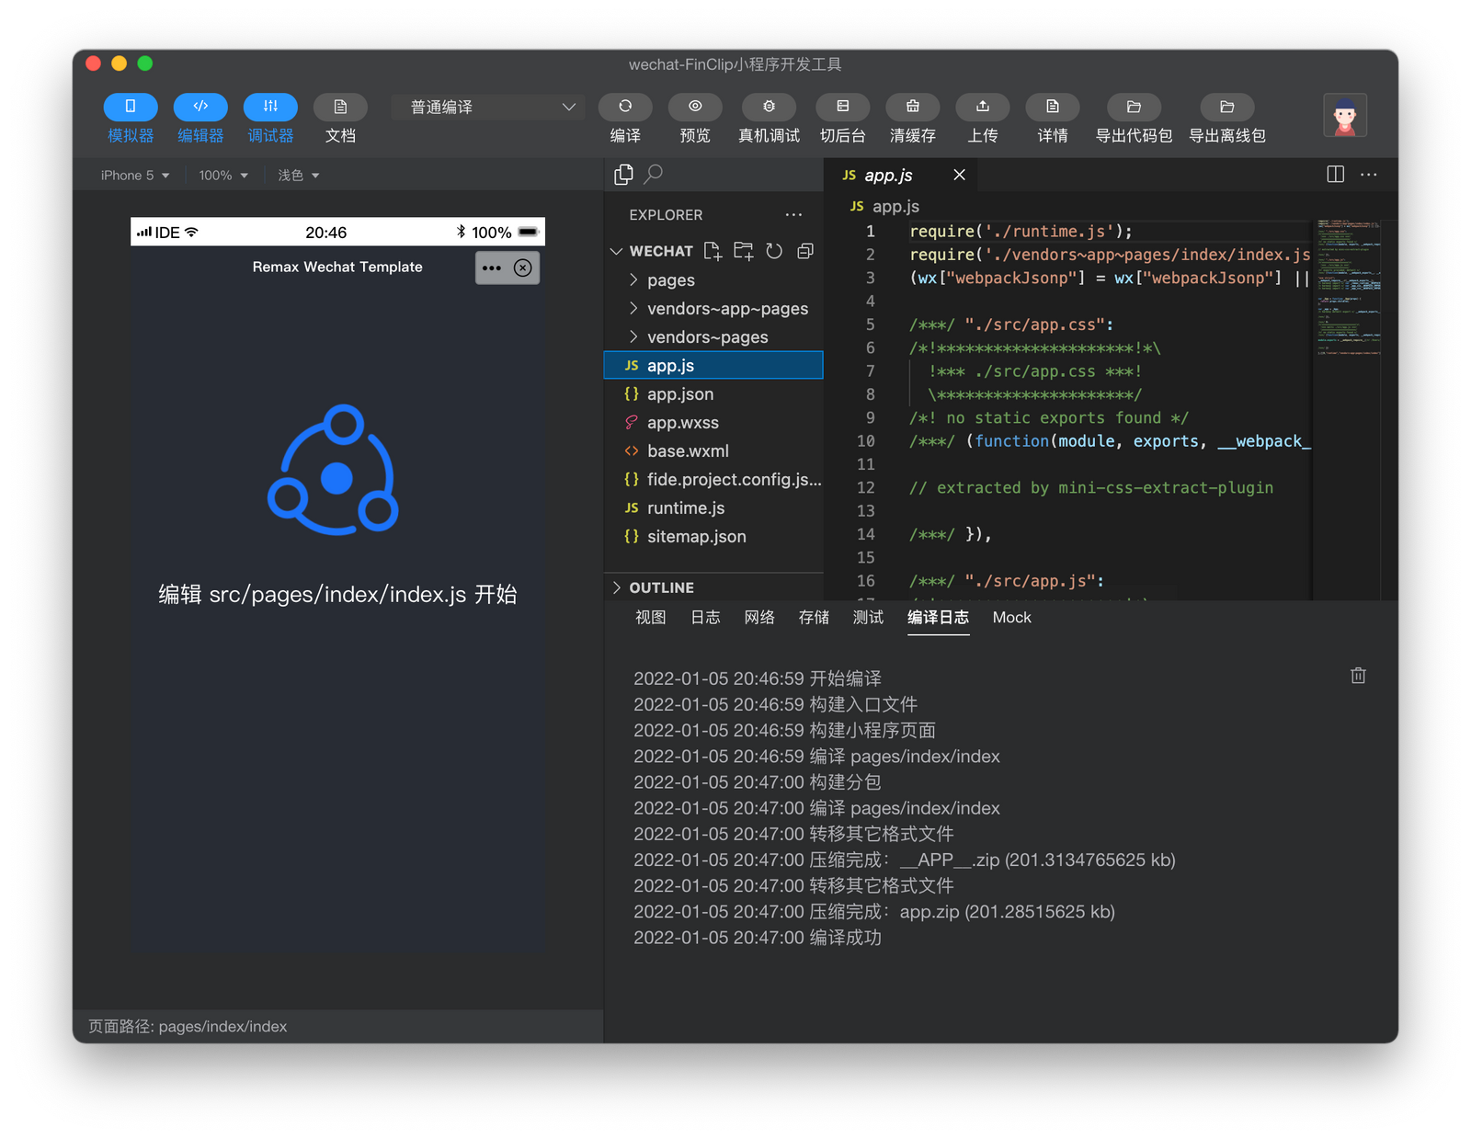Switch to the 测试 test tab
This screenshot has height=1139, width=1471.
(868, 618)
